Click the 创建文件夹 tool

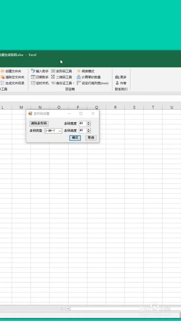(11, 71)
